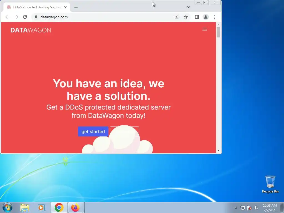Open a new tab
The height and width of the screenshot is (213, 284).
[x=76, y=7]
